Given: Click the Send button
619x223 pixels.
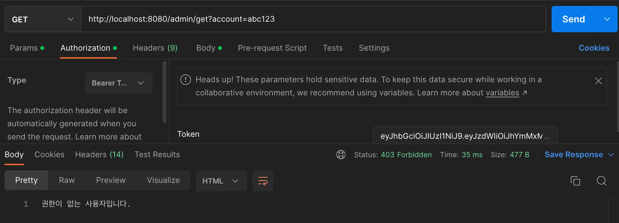Looking at the screenshot, I should (x=573, y=19).
